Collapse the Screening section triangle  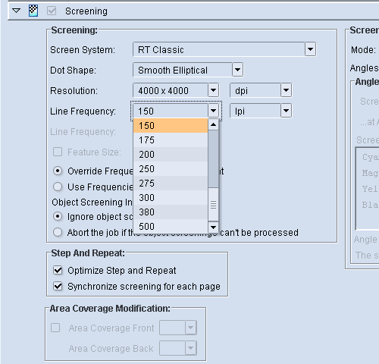point(17,11)
